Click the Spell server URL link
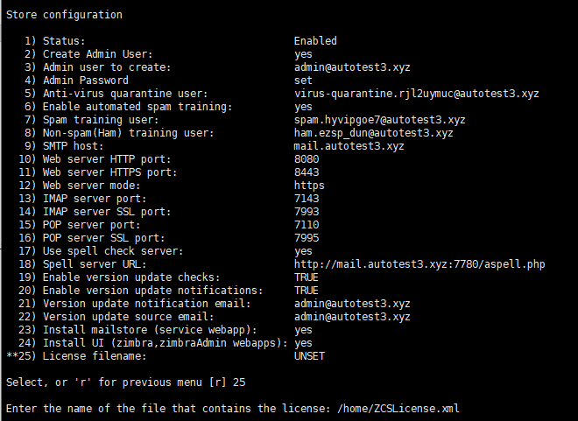Viewport: 578px width, 421px height. pyautogui.click(x=419, y=264)
